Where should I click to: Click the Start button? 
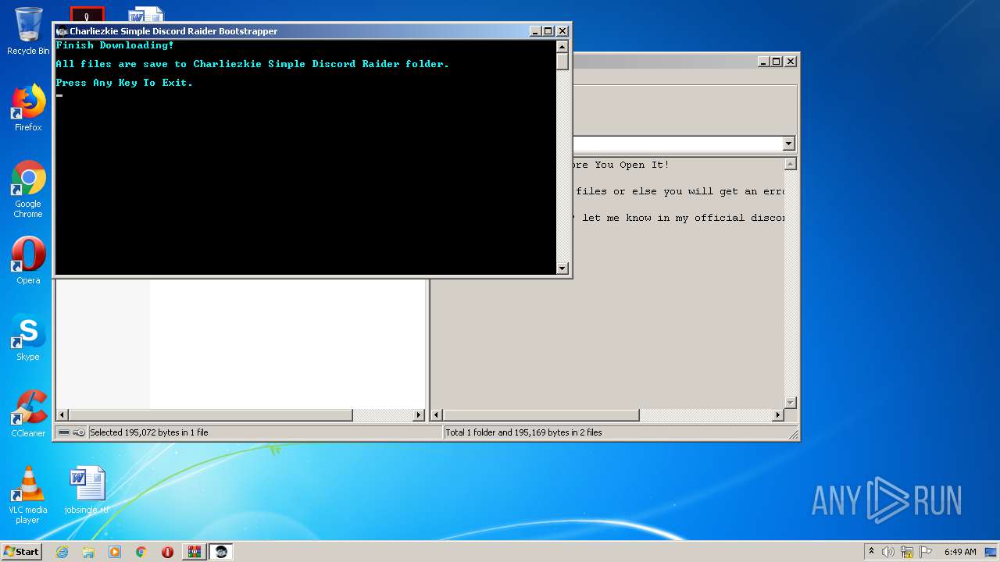point(21,552)
